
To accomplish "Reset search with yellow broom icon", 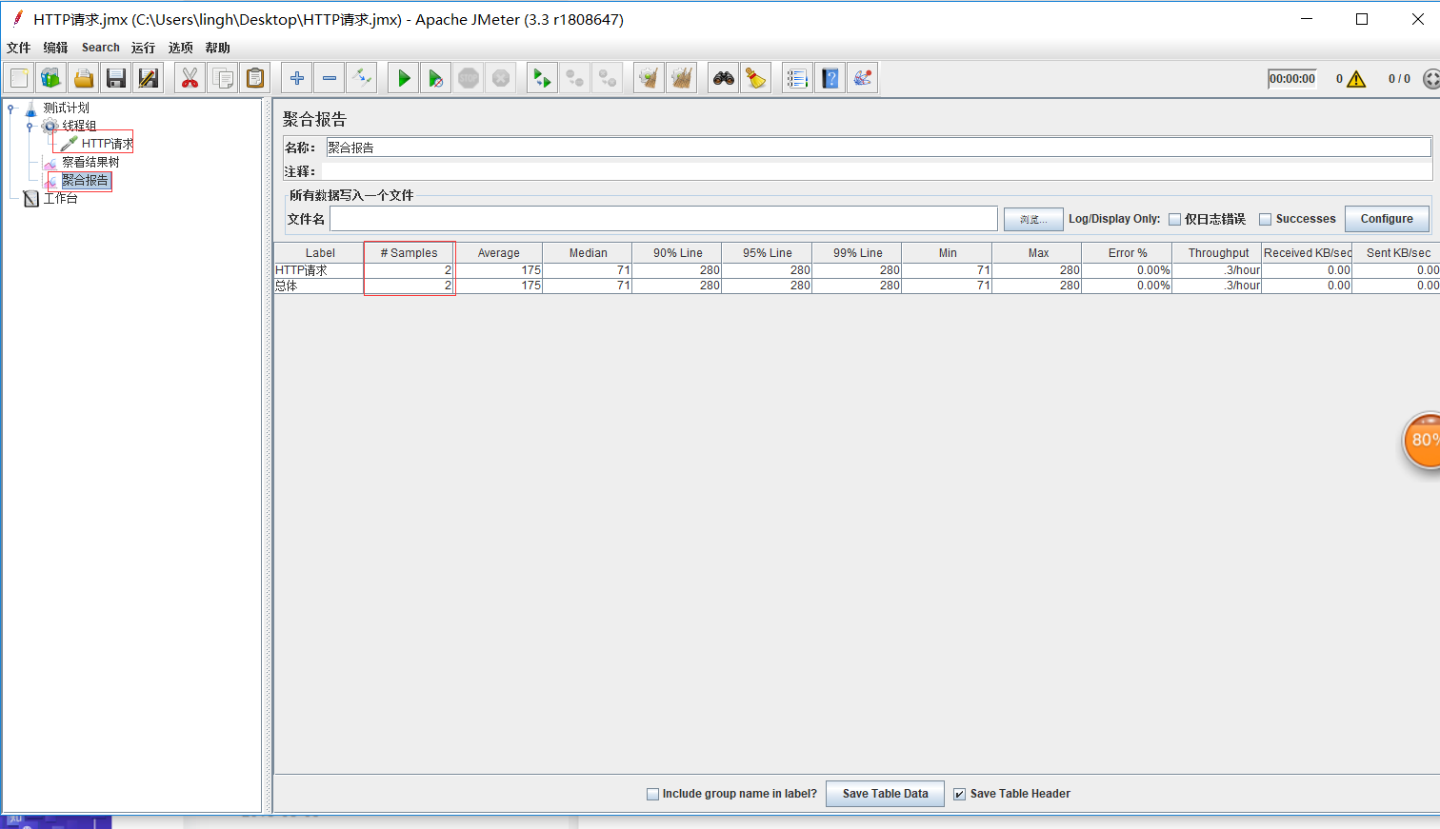I will coord(756,78).
